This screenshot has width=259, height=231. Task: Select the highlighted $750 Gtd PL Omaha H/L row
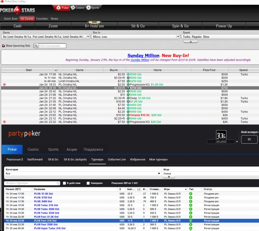click(x=130, y=88)
